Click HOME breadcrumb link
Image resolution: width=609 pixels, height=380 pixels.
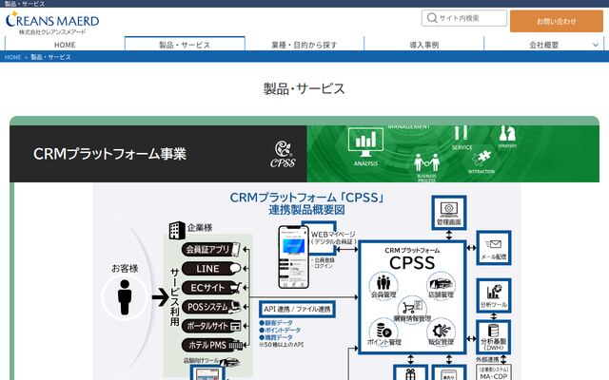[x=12, y=57]
